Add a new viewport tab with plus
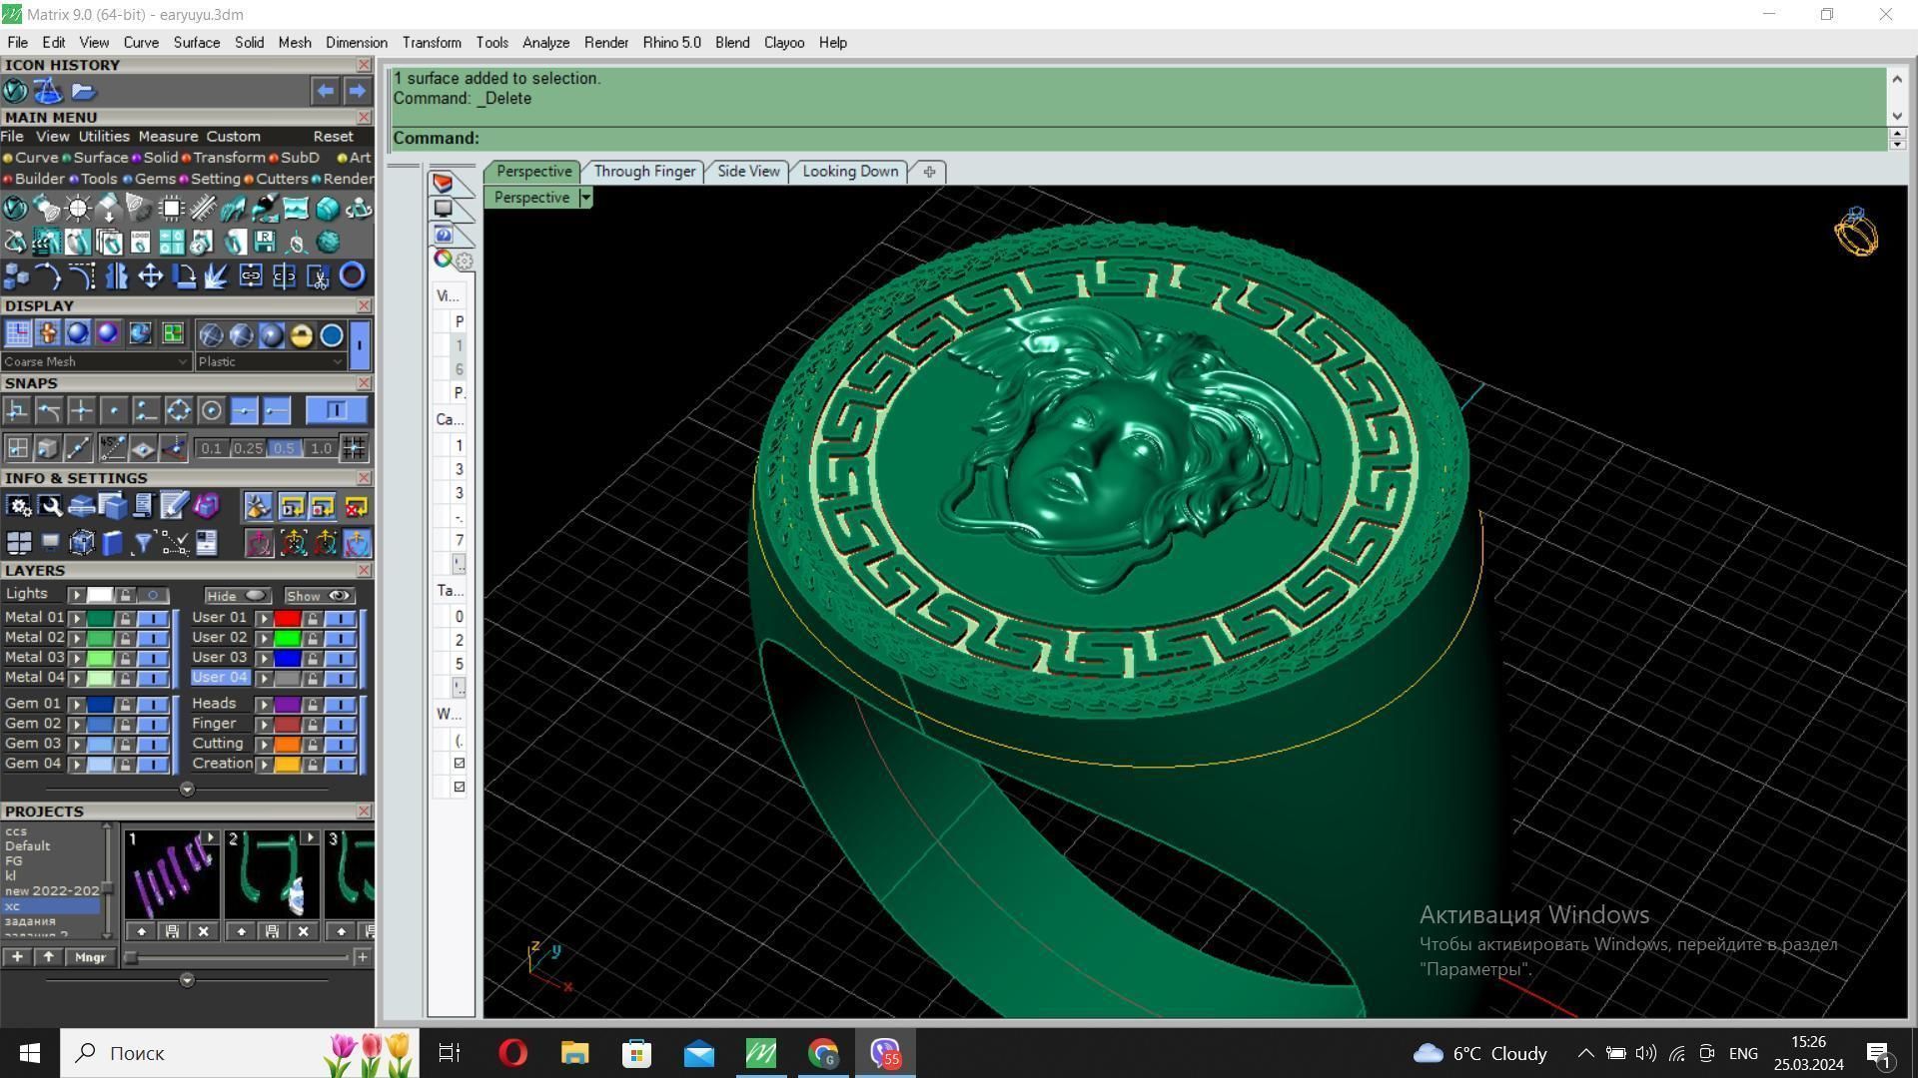This screenshot has width=1918, height=1078. click(x=929, y=172)
